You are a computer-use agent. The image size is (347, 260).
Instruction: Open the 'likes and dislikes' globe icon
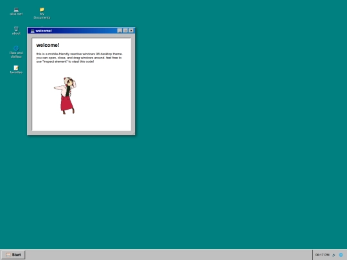[16, 52]
